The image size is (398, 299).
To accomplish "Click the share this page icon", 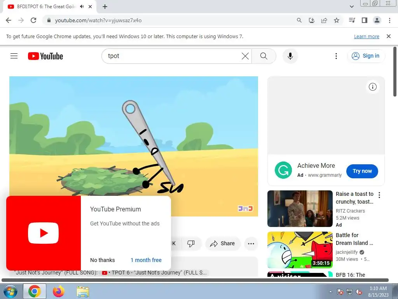I will 324,20.
